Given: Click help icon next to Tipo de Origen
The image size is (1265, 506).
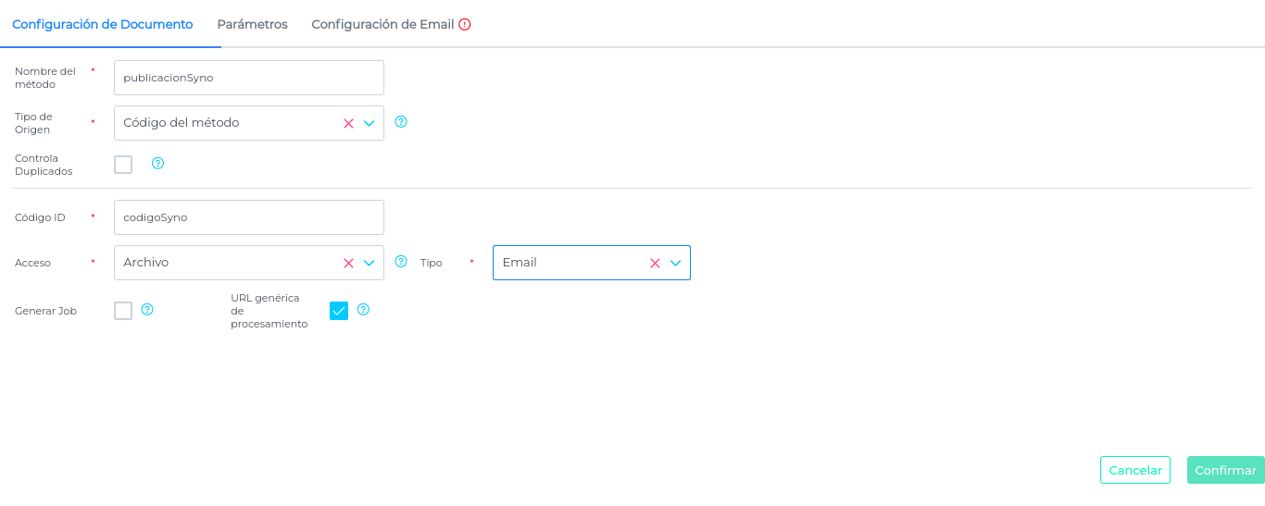Looking at the screenshot, I should [401, 121].
